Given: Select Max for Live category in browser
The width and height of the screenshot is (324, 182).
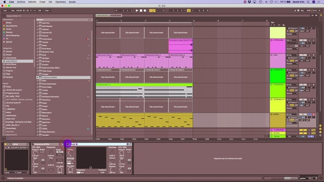Looking at the screenshot, I should pos(18,67).
